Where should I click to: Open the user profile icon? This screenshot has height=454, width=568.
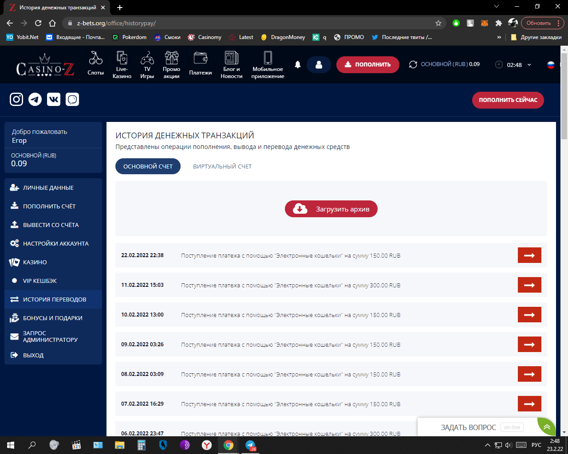(x=319, y=65)
